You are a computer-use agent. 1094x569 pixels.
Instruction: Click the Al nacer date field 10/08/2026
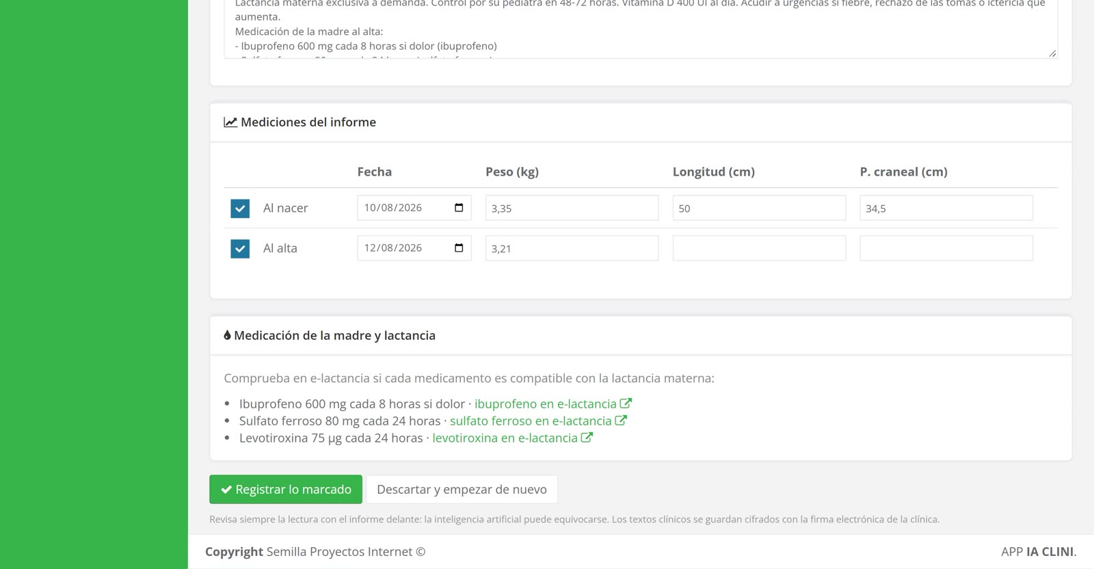414,208
